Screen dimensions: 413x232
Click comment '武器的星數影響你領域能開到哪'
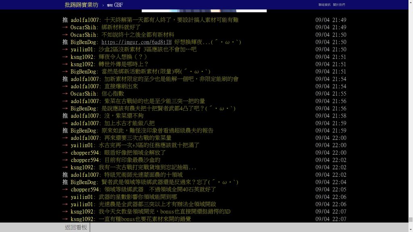[138, 197]
